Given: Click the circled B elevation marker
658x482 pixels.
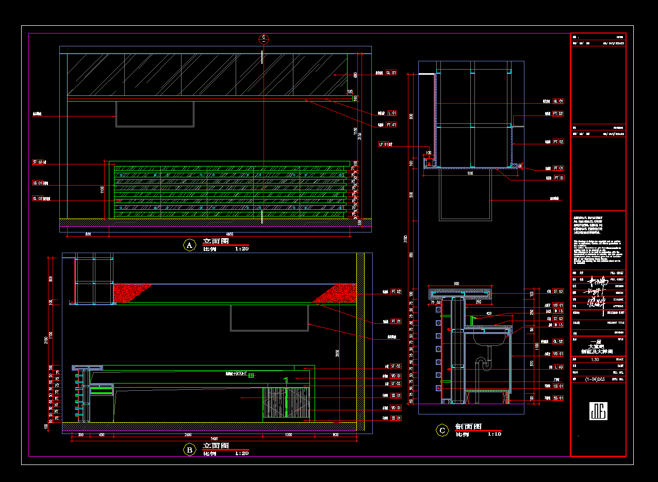Looking at the screenshot, I should click(x=189, y=450).
